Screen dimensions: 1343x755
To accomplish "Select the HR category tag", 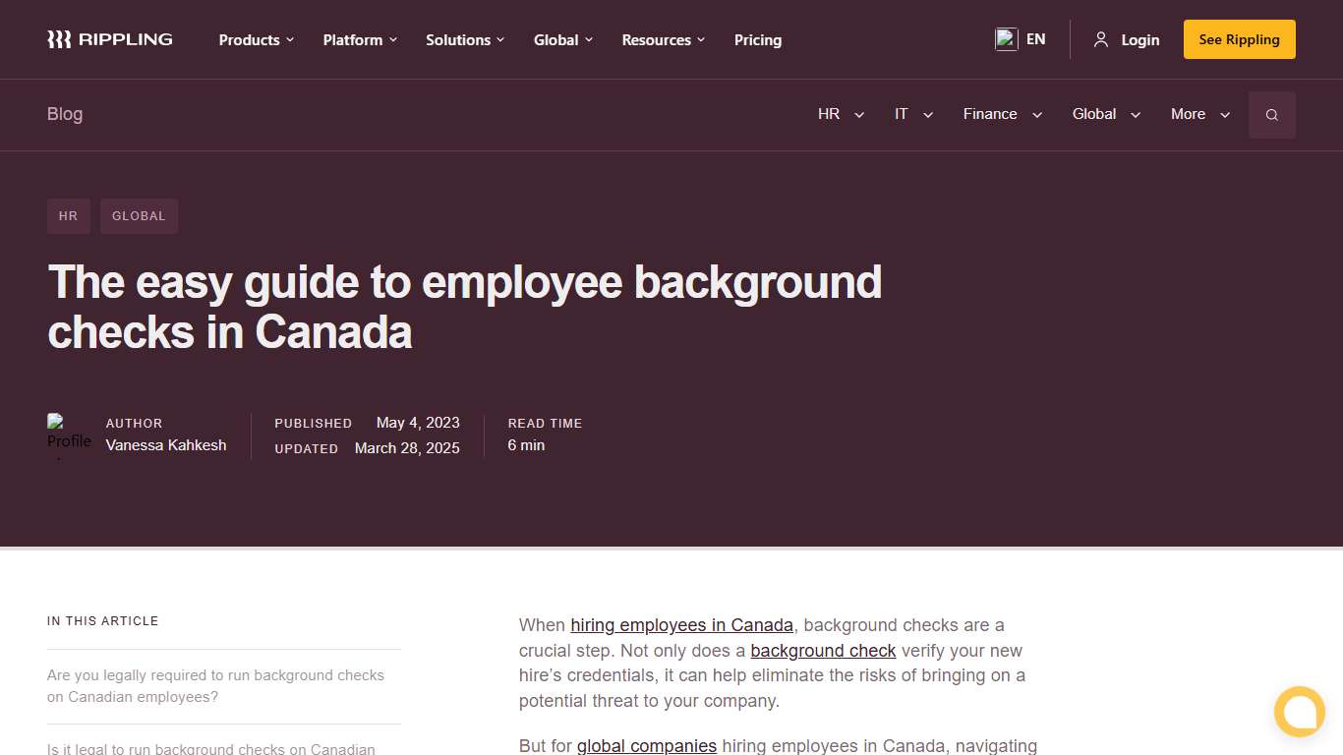I will pos(68,215).
